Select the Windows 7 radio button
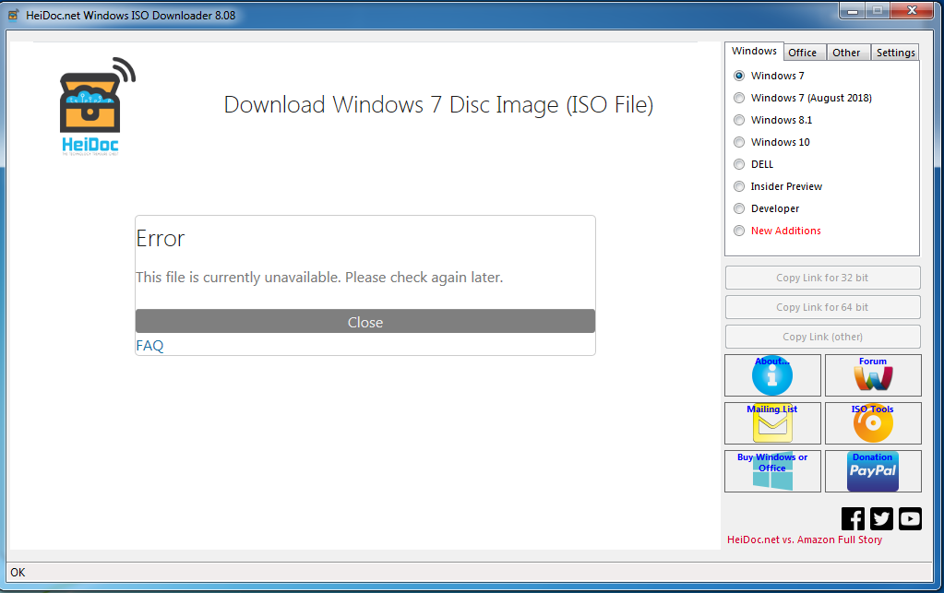Screen dimensions: 944x593 [739, 76]
